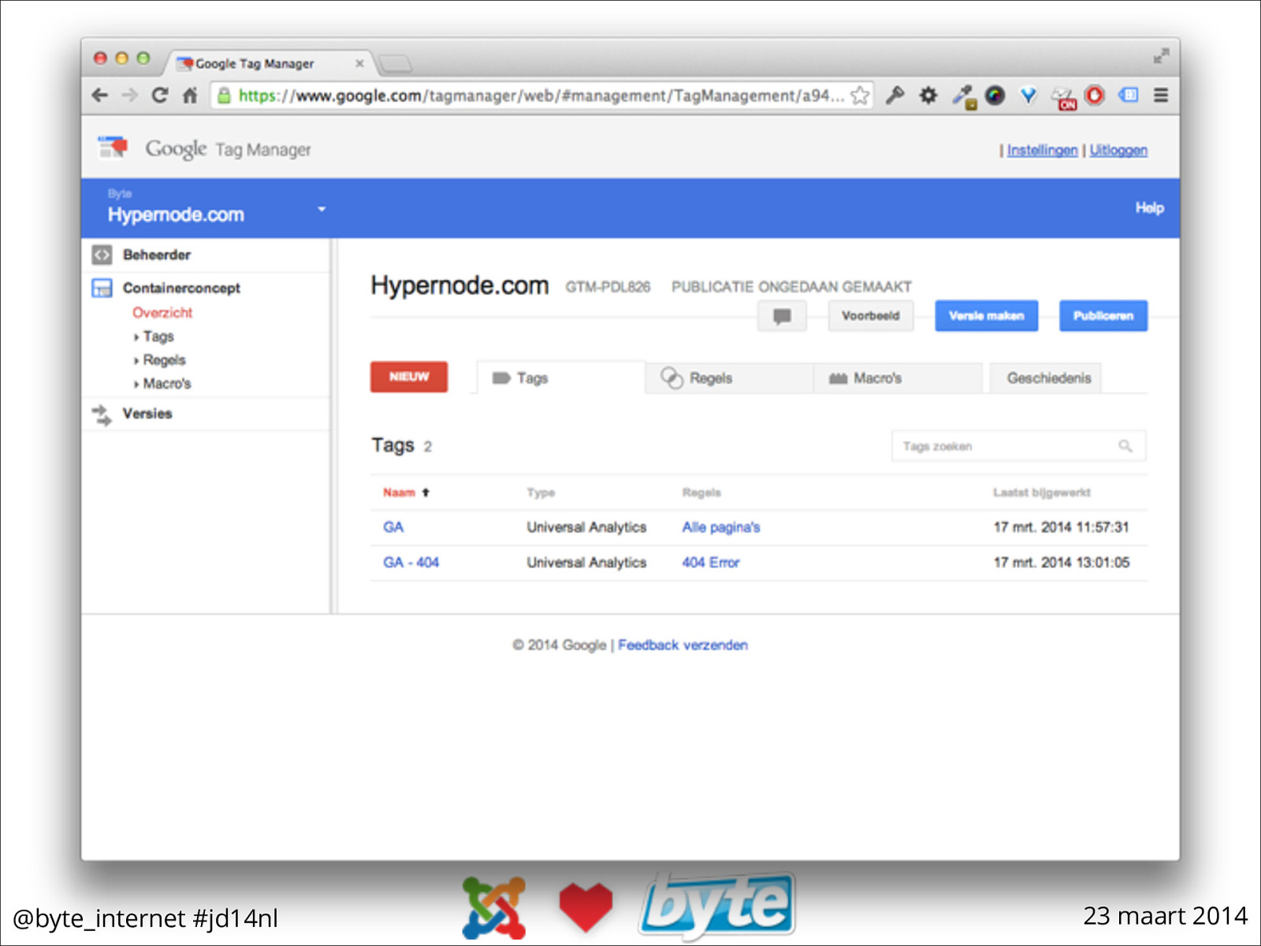Click the Publiceren button
1261x946 pixels.
click(1103, 316)
